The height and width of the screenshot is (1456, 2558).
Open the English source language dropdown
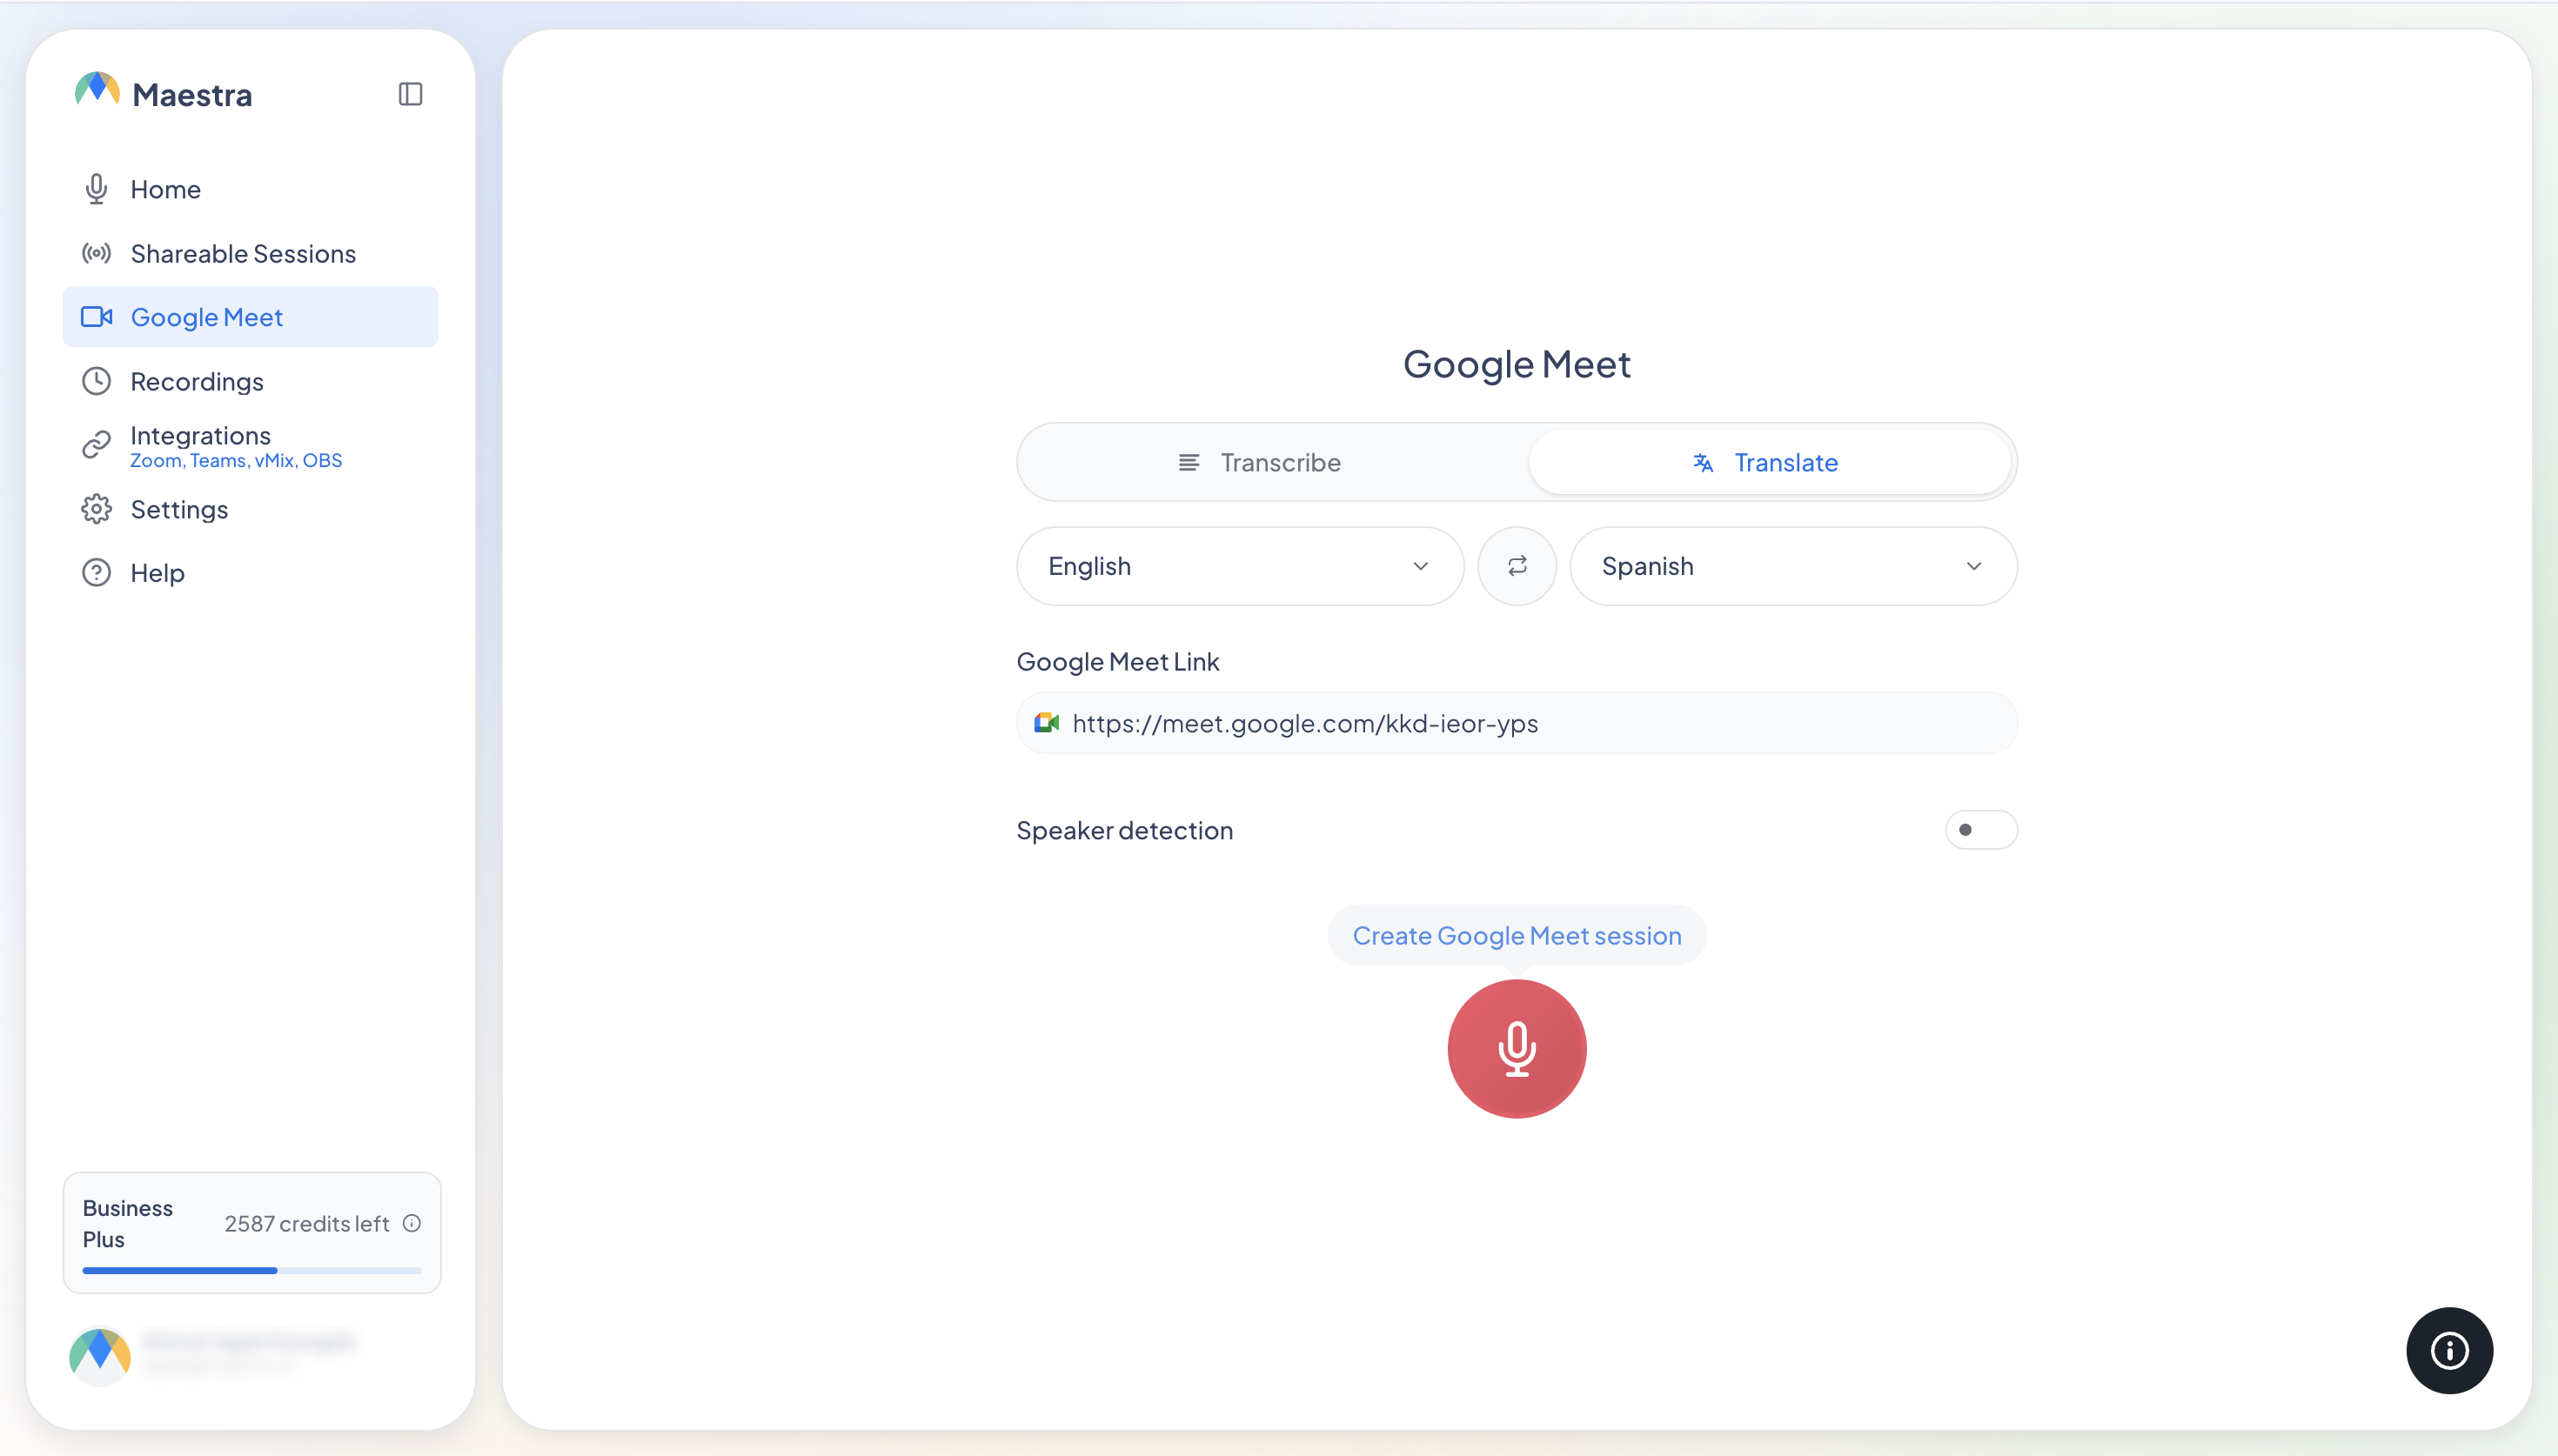click(x=1240, y=566)
